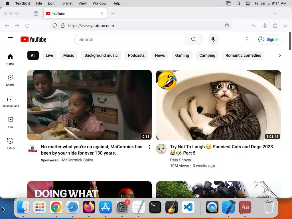The width and height of the screenshot is (292, 219).
Task: Open Pets Shows channel link
Action: point(181,160)
